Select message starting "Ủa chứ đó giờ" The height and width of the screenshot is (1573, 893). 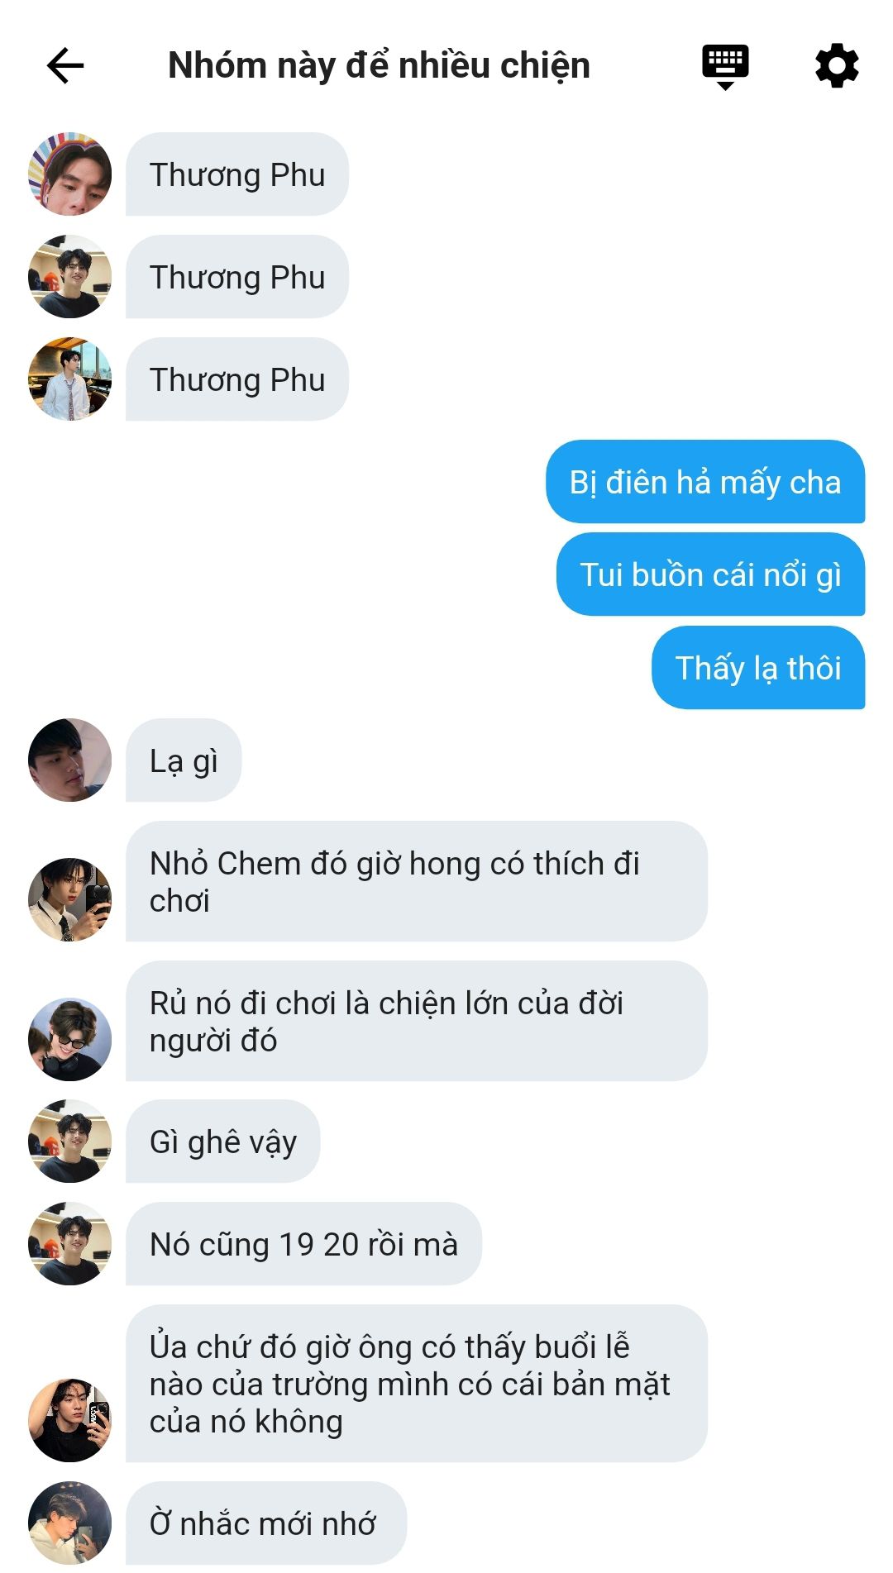pos(417,1384)
